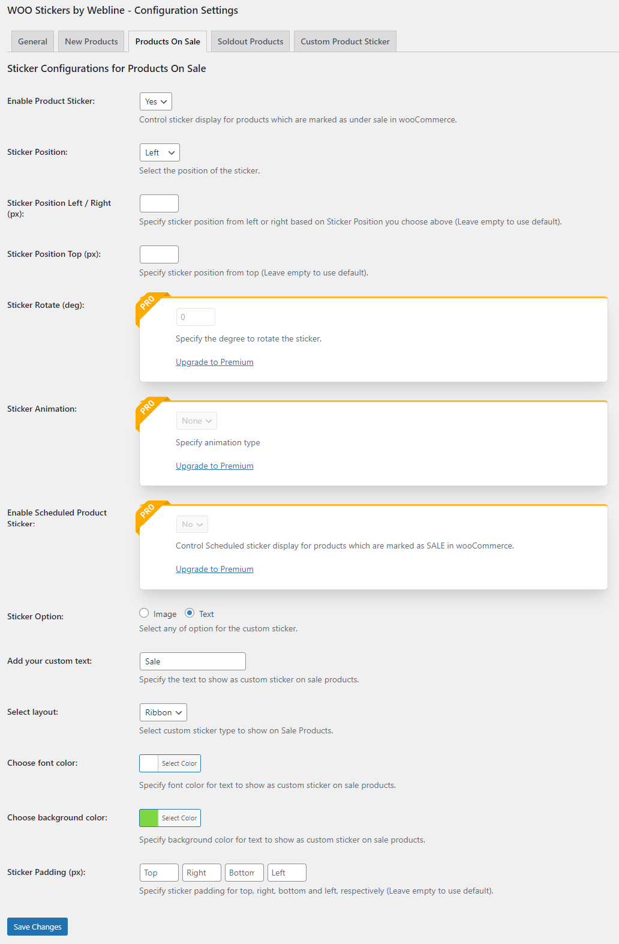
Task: Click the Sticker Position Top field
Action: (x=159, y=254)
